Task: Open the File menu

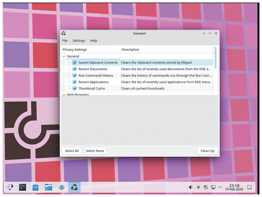Action: [x=65, y=41]
